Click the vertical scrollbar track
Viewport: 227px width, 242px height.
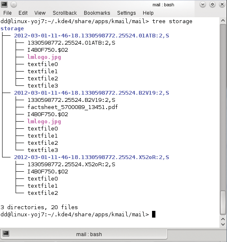[x=223, y=106]
